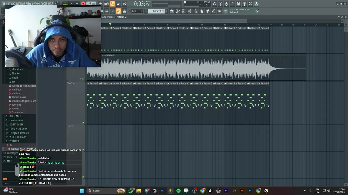Open WhatsApp from the taskbar

[131, 191]
